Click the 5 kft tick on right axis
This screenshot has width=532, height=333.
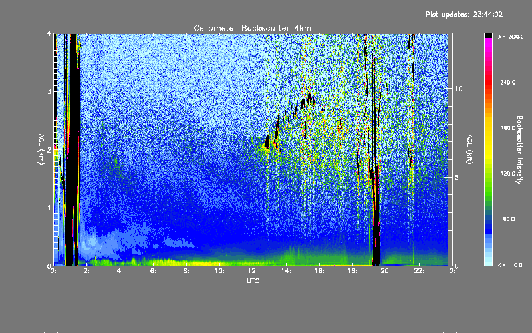[x=457, y=177]
